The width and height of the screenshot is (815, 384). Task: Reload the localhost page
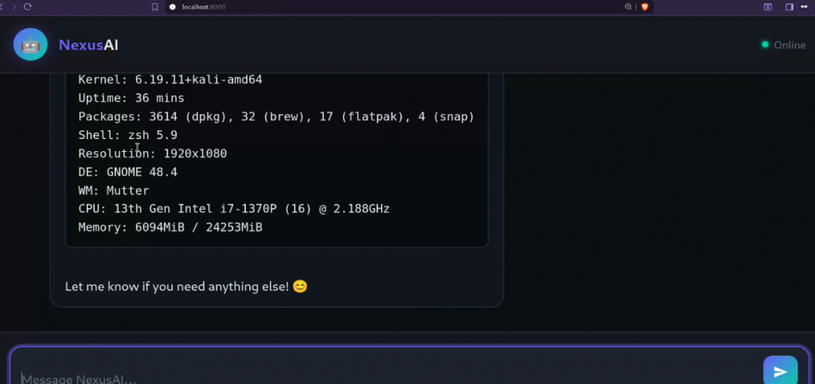coord(28,6)
